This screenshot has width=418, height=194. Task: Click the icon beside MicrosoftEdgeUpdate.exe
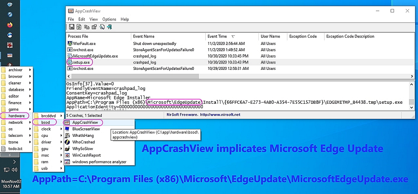point(70,56)
